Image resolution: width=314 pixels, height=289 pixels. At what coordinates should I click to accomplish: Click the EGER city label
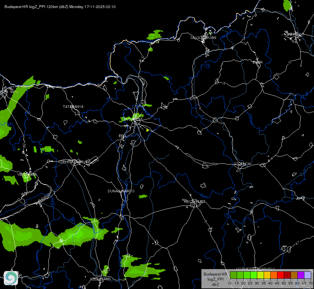pyautogui.click(x=258, y=62)
